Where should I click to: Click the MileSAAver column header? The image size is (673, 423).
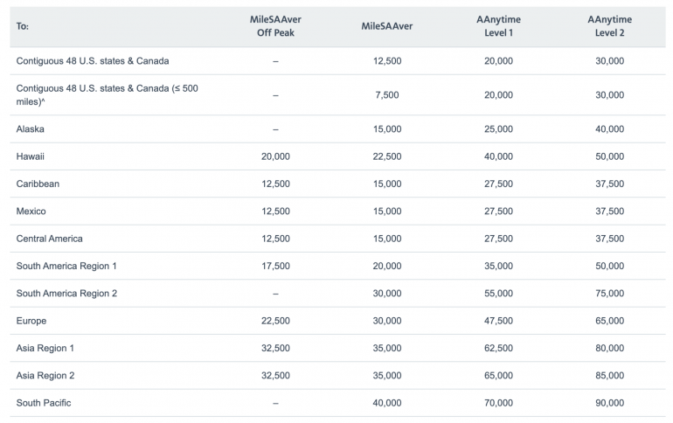coord(386,26)
